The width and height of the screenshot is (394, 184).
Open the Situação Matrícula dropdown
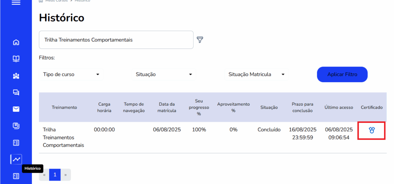tap(256, 75)
